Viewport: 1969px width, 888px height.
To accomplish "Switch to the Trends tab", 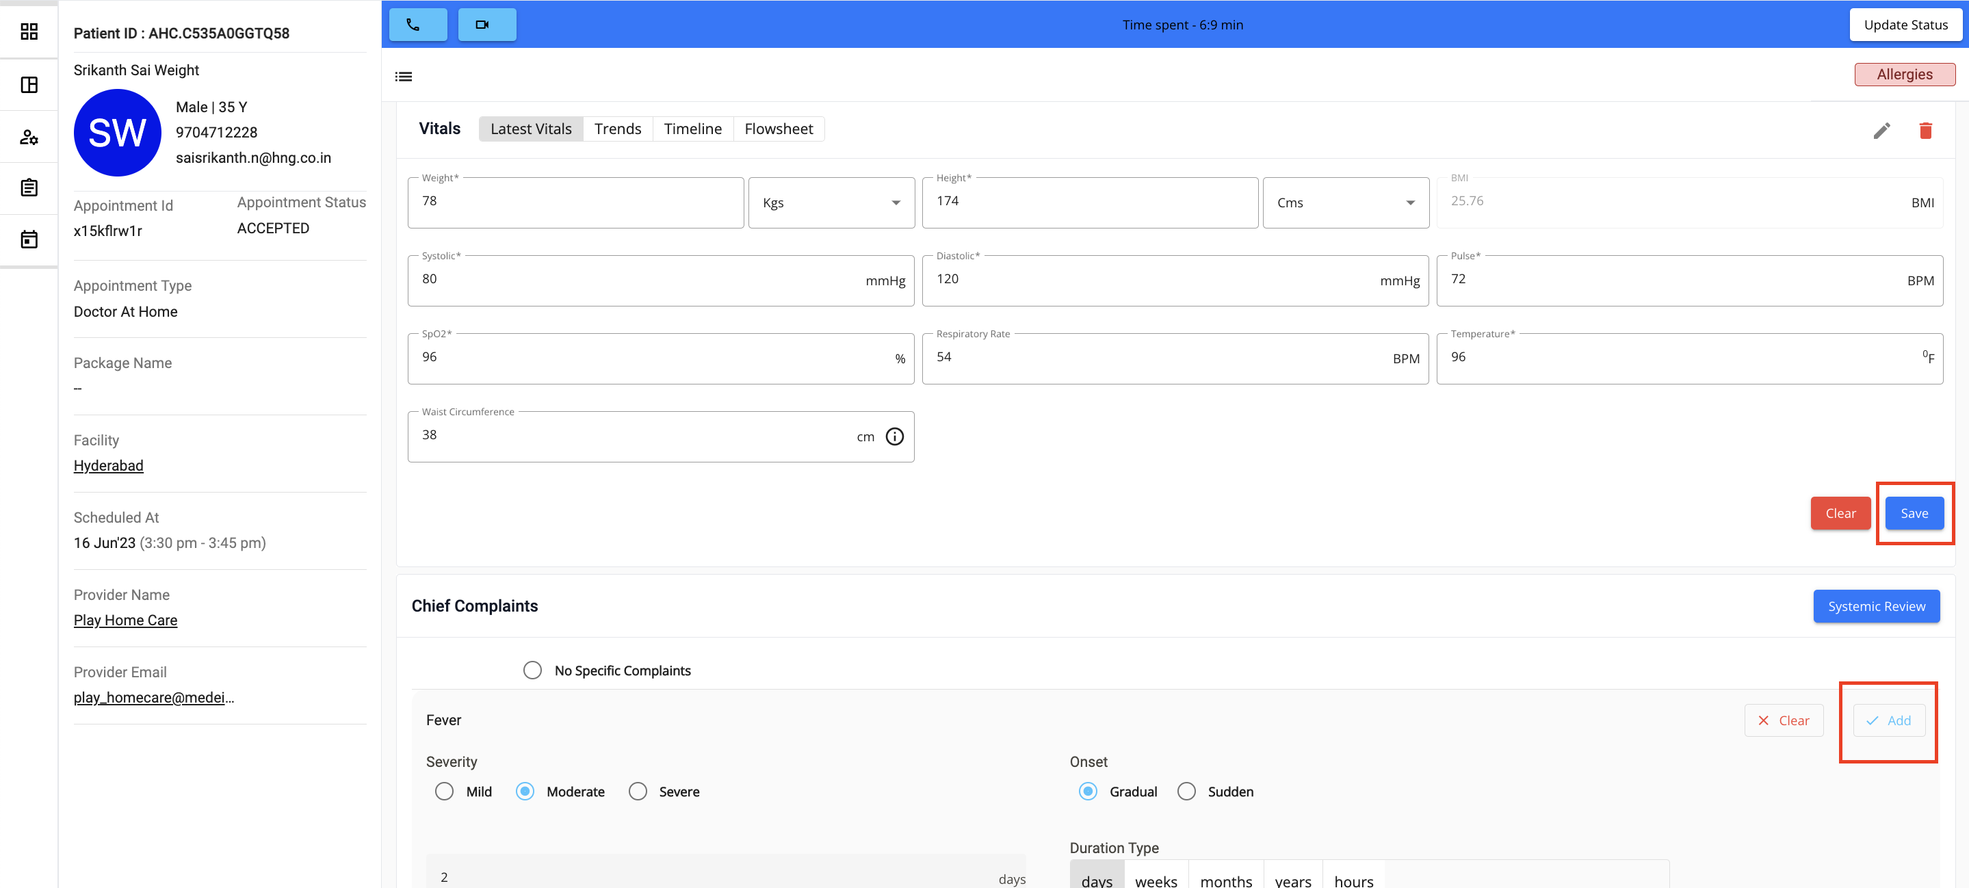I will [617, 129].
